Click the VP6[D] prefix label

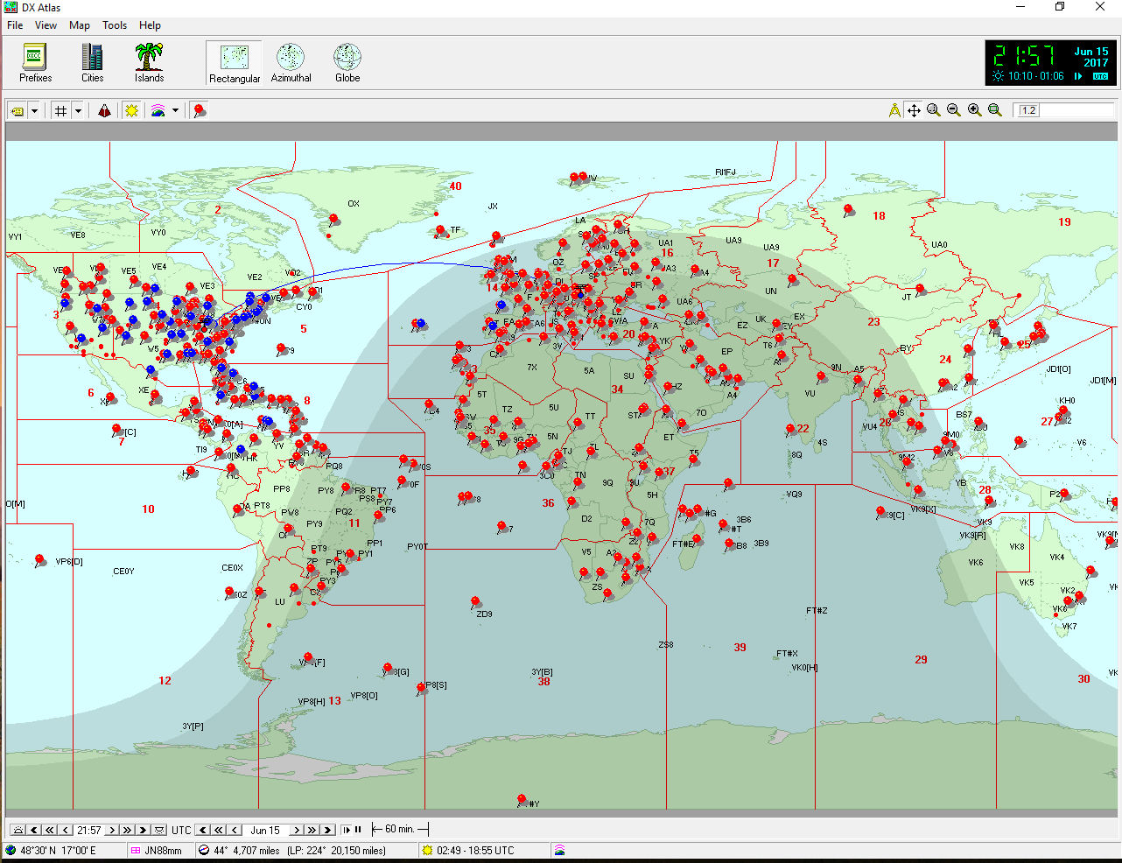(69, 562)
